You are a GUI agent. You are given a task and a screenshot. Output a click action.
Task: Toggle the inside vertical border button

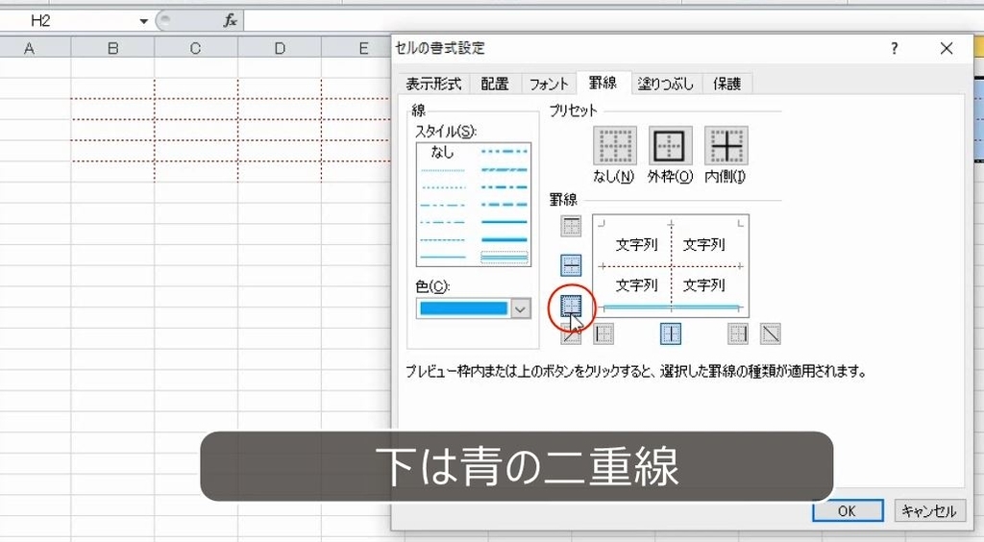pyautogui.click(x=671, y=333)
